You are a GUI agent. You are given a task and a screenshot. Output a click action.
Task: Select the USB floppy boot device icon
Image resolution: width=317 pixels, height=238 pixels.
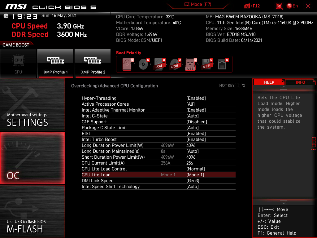tap(207, 64)
